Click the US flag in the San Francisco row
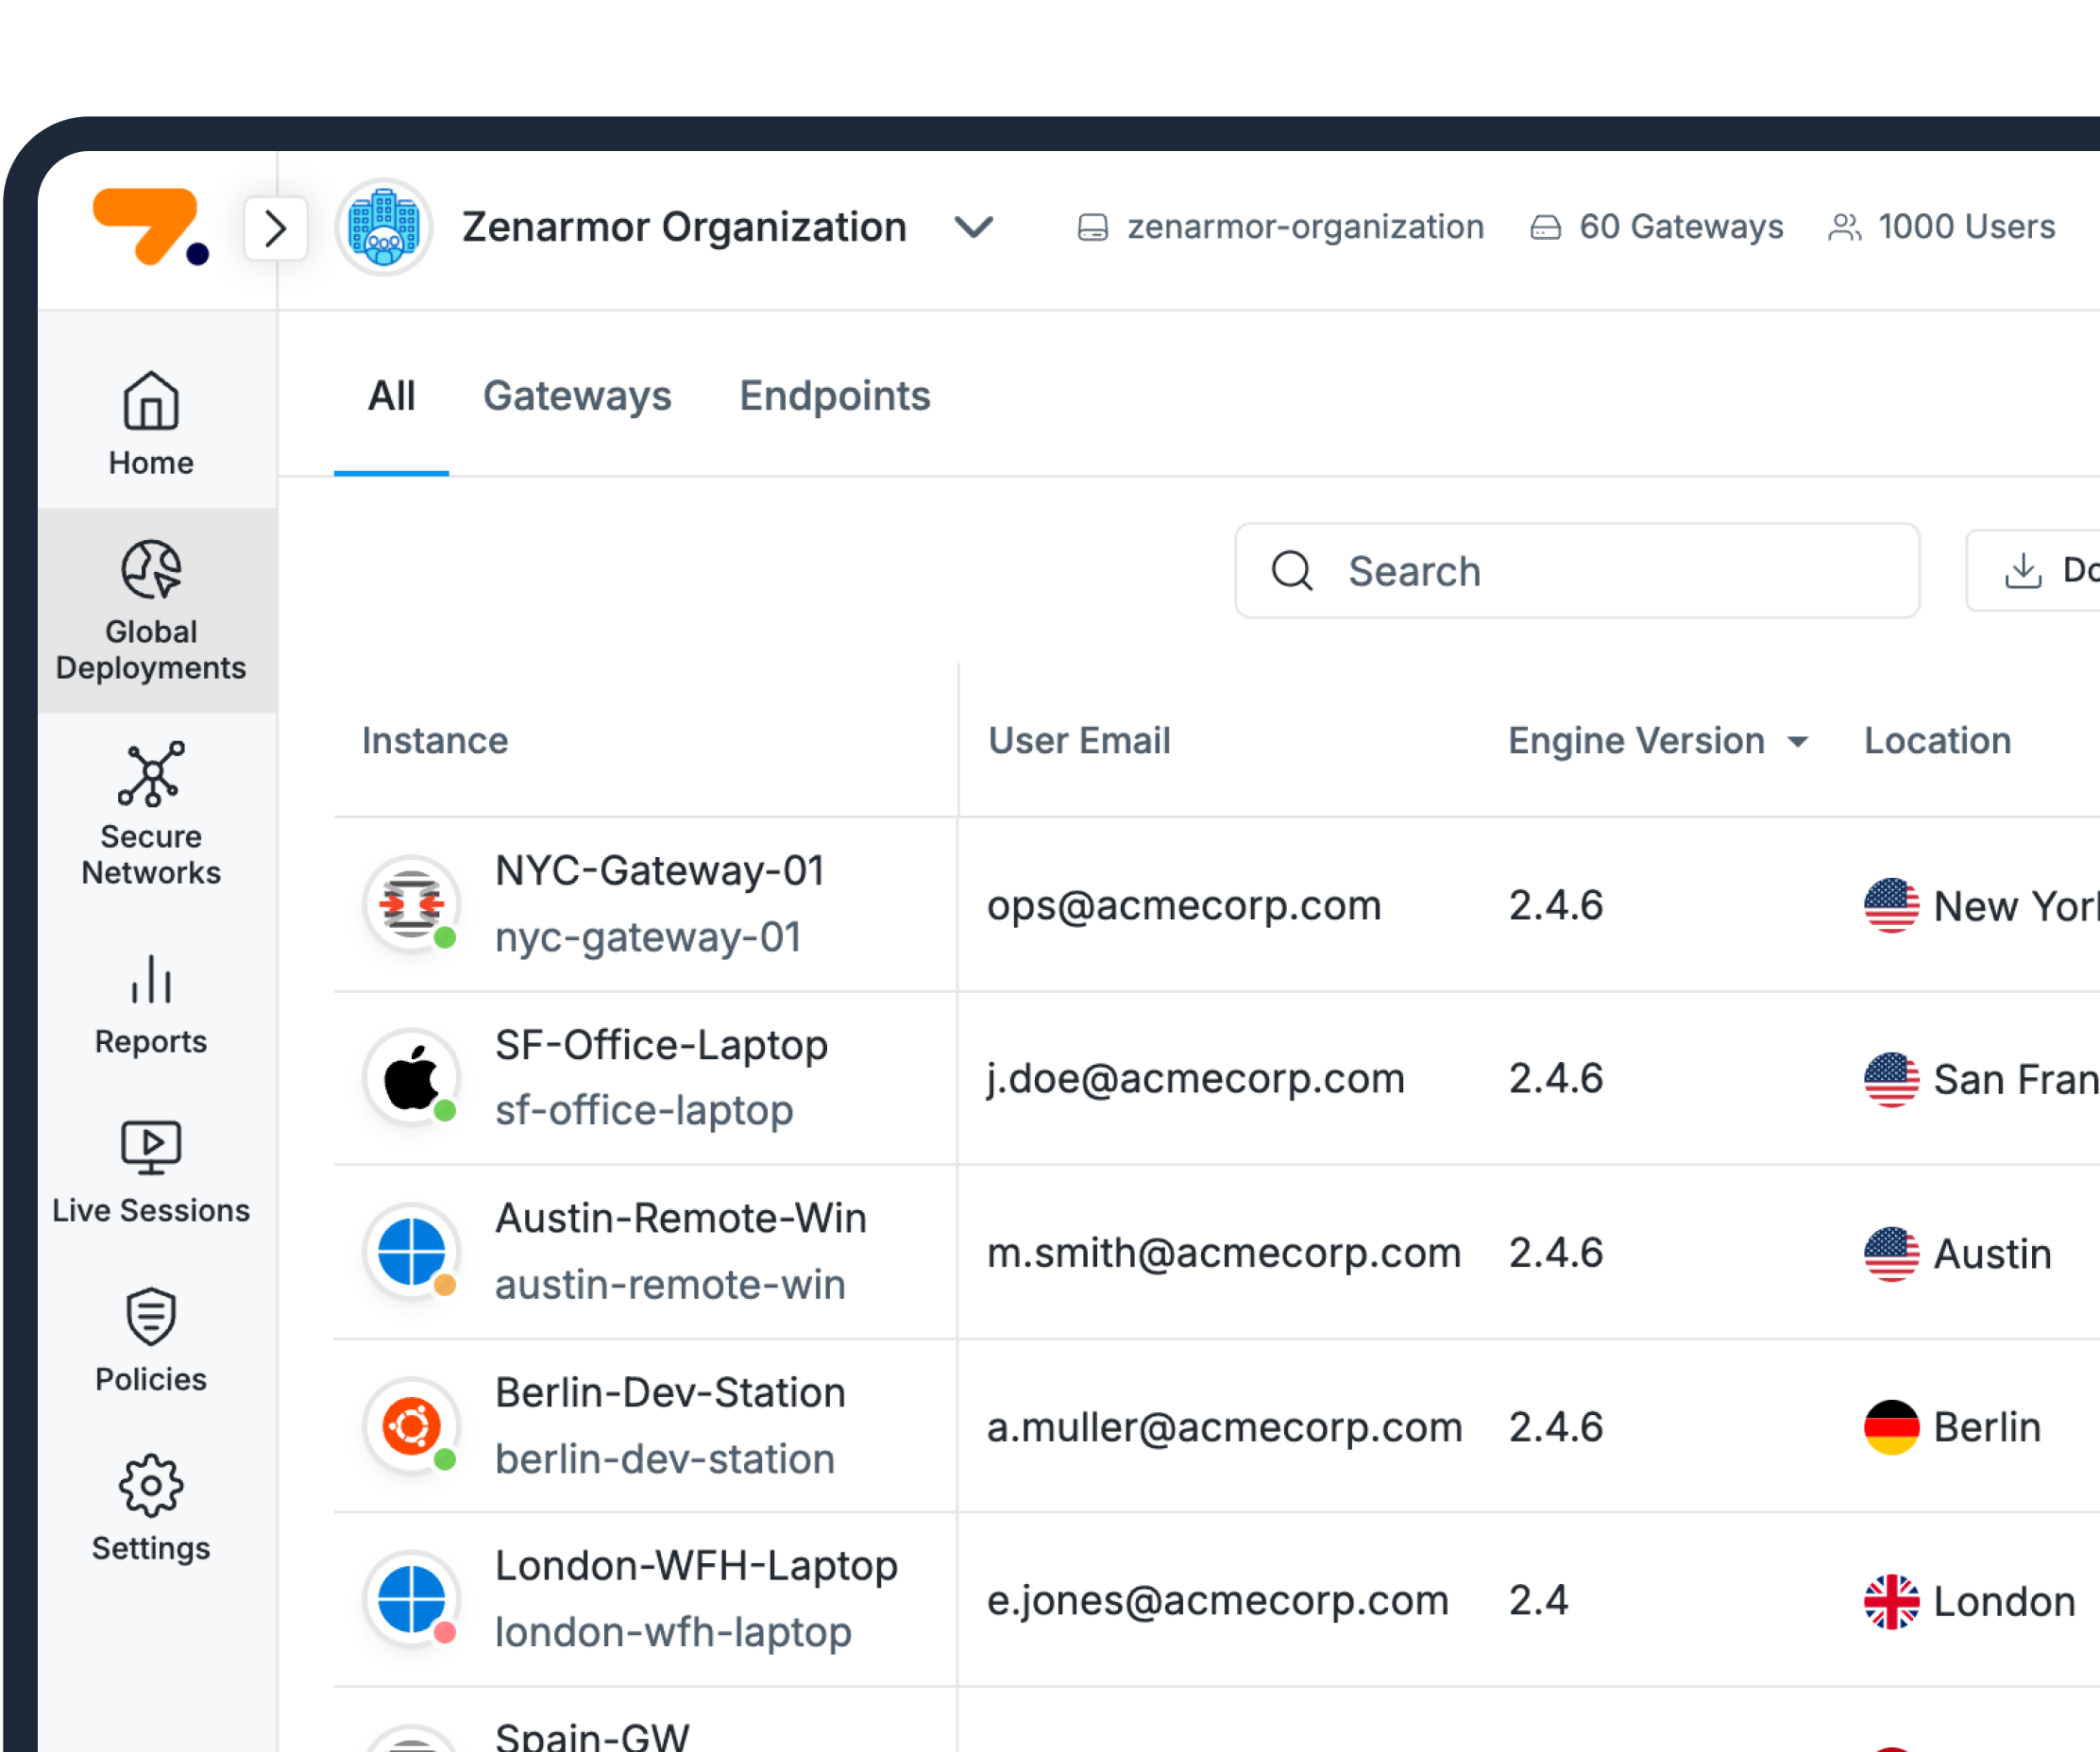Image resolution: width=2100 pixels, height=1752 pixels. [1891, 1079]
